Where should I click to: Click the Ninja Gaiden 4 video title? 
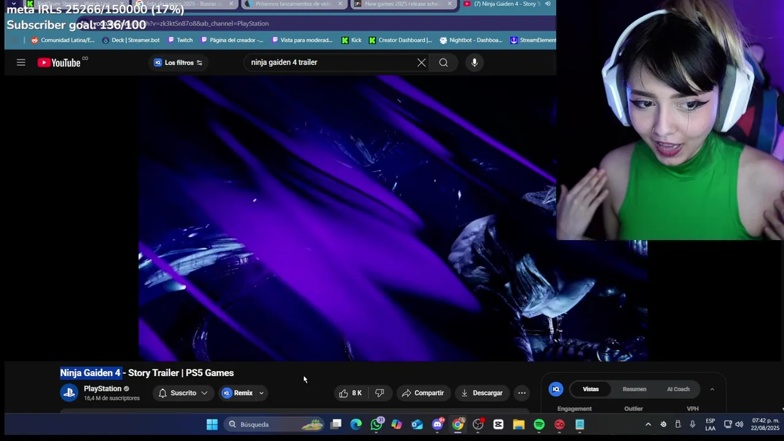147,373
